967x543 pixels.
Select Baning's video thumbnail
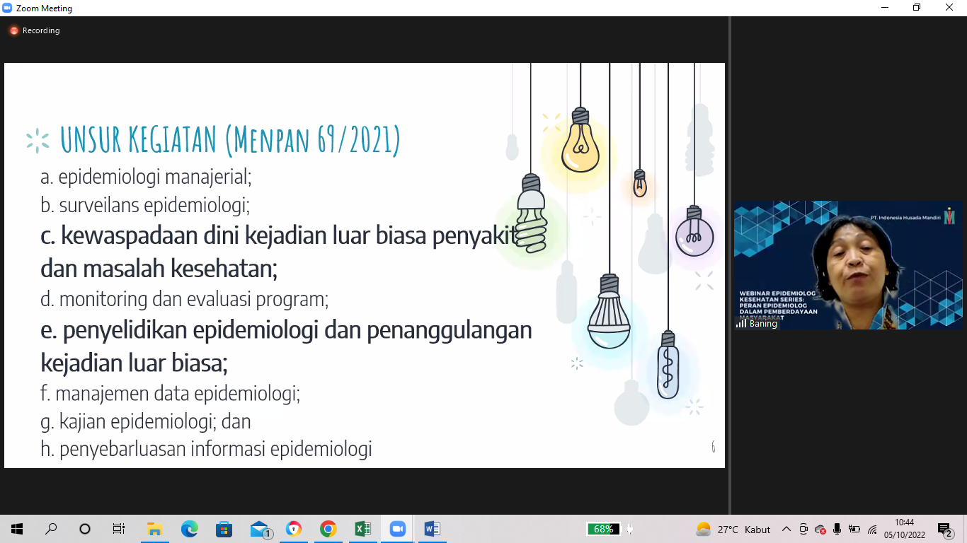[848, 265]
